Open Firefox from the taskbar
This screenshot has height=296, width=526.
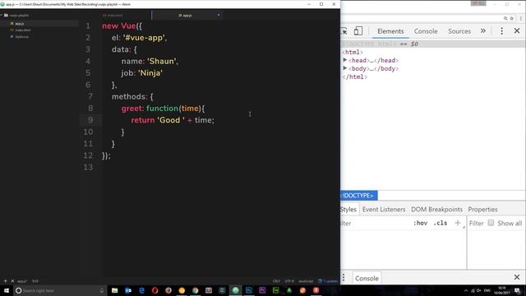tap(168, 290)
